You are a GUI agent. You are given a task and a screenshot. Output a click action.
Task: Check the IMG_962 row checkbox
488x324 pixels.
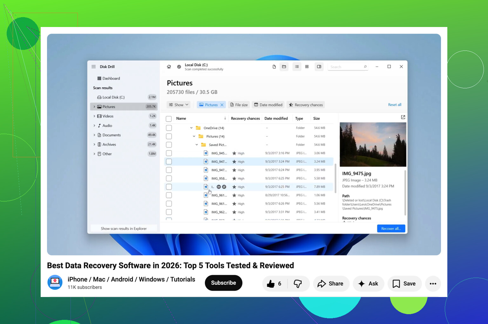169,212
